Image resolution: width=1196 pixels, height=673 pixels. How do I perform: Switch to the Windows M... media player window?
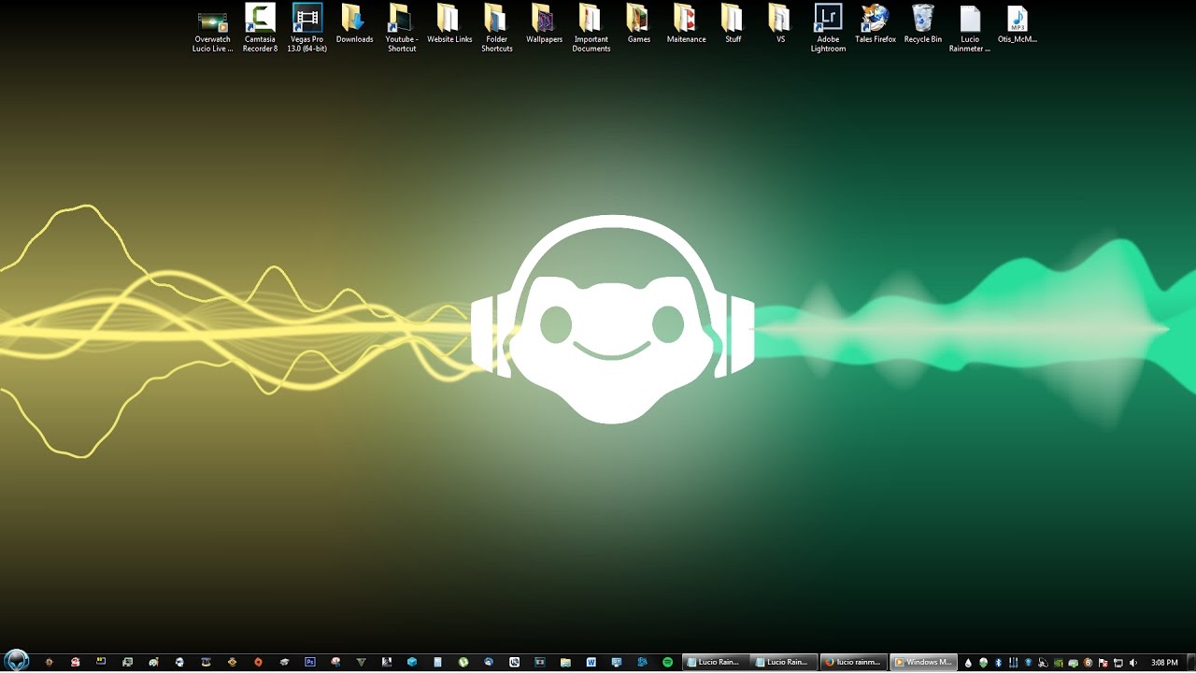(924, 662)
